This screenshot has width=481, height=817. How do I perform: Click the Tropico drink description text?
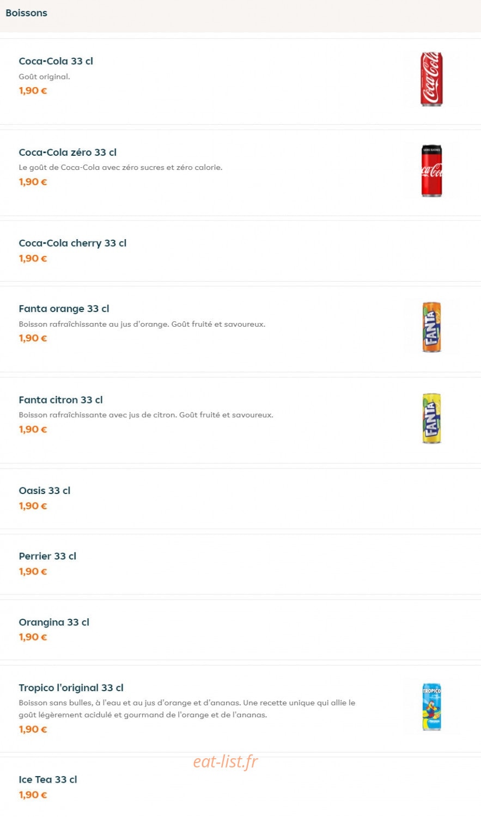tap(187, 709)
